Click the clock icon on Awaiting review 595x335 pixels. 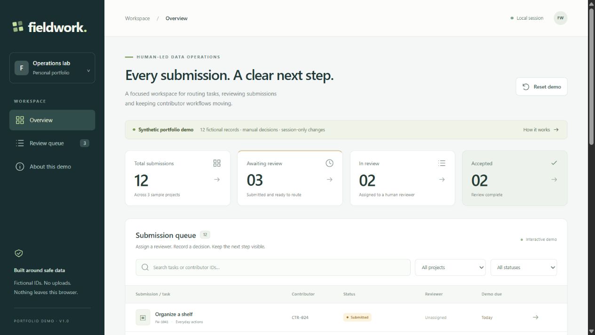coord(329,163)
